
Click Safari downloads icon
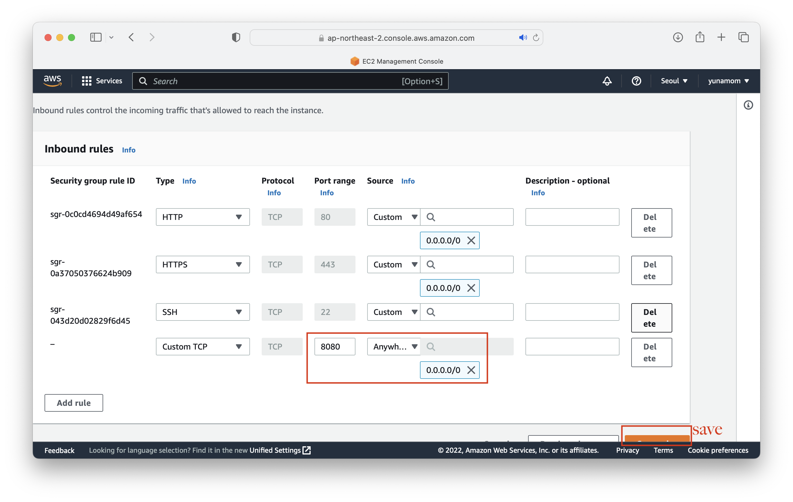[678, 37]
